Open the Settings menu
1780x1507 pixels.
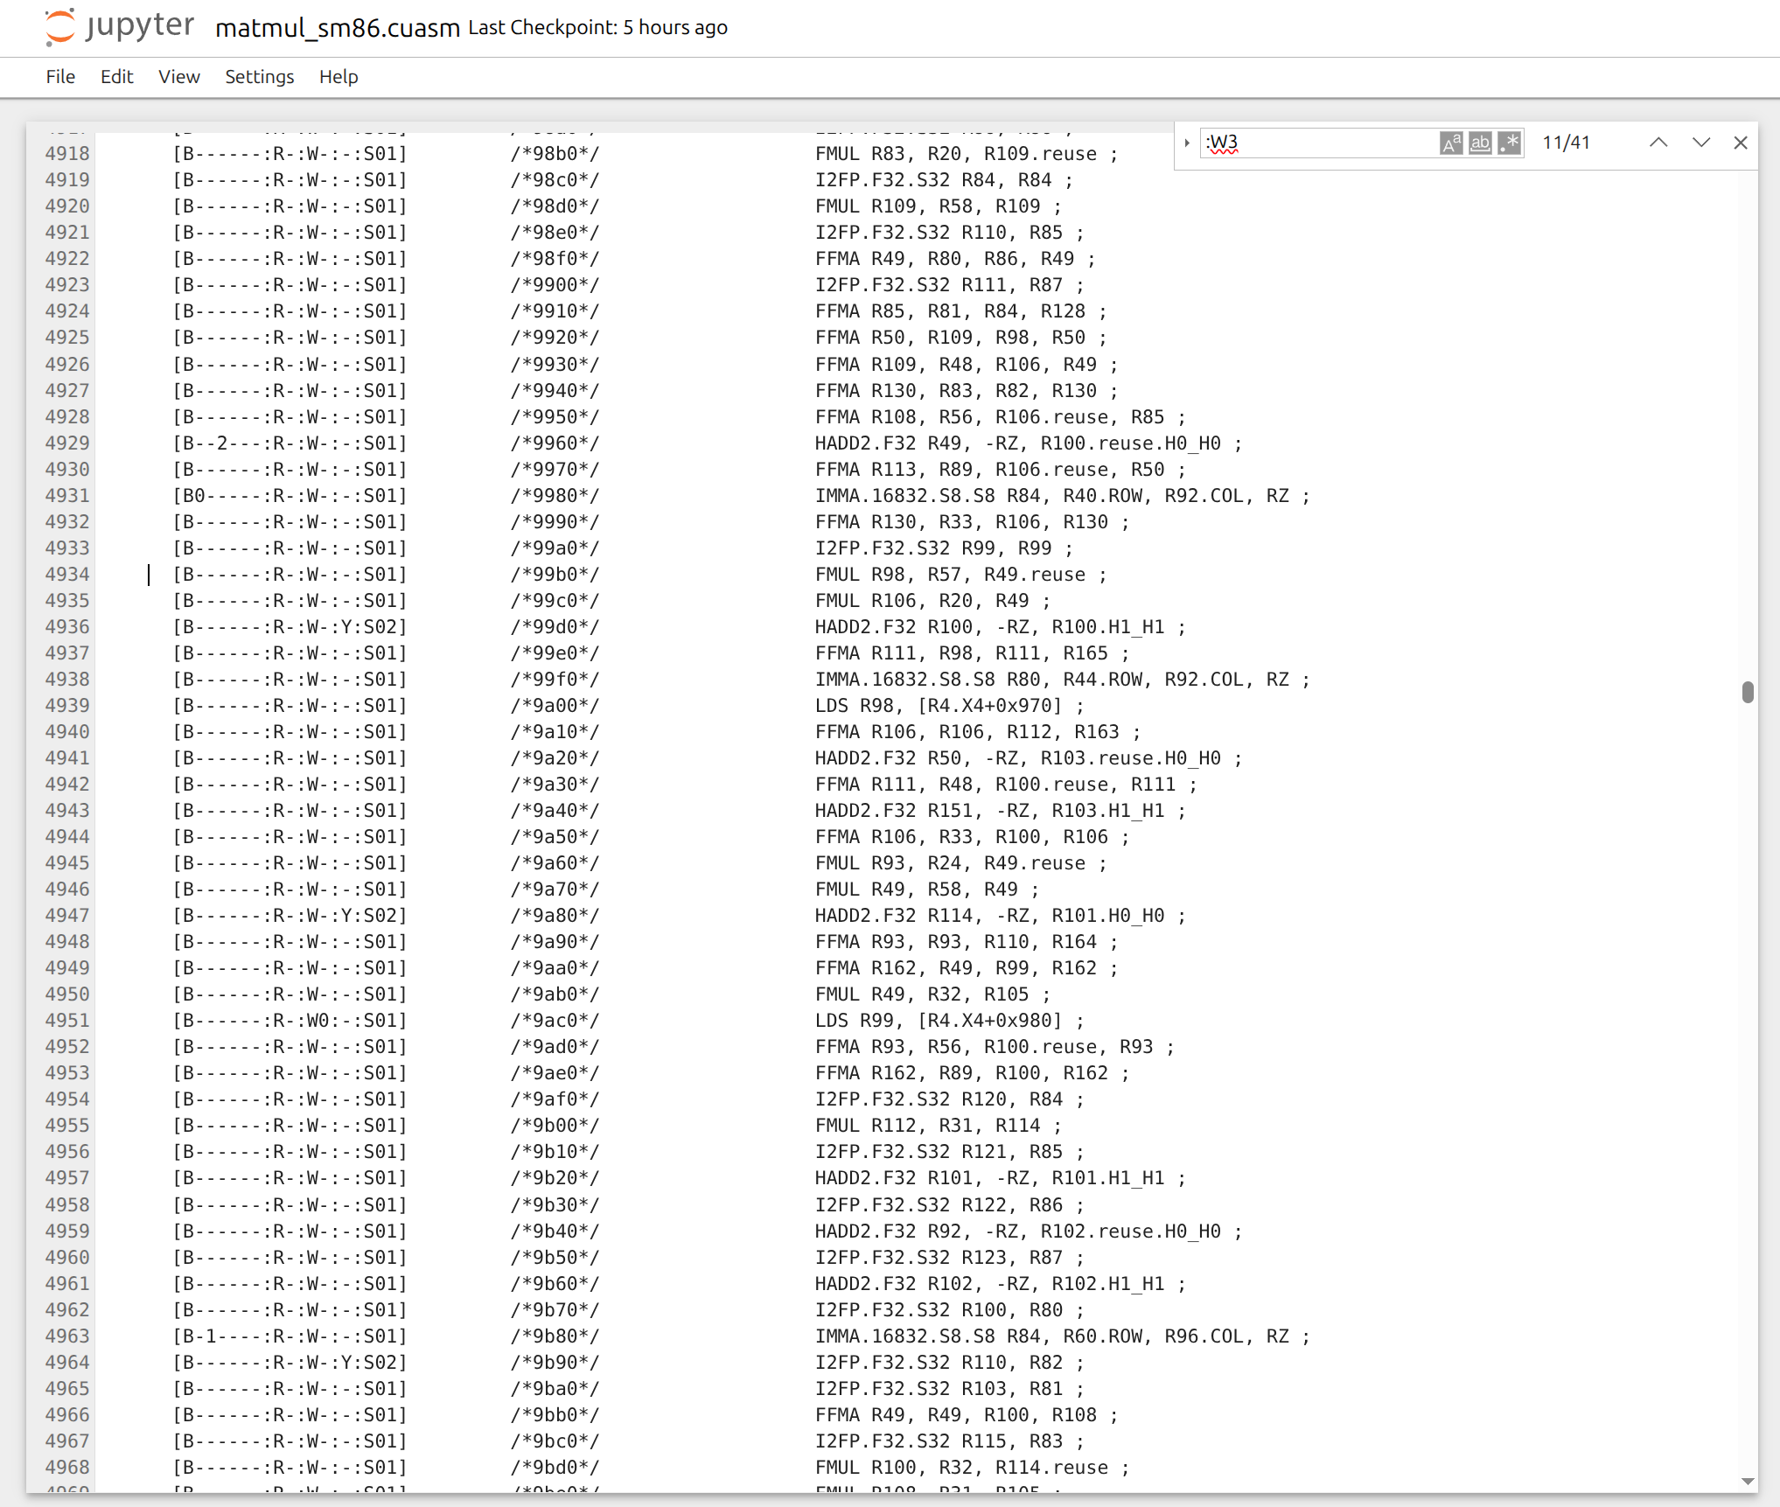pyautogui.click(x=259, y=77)
